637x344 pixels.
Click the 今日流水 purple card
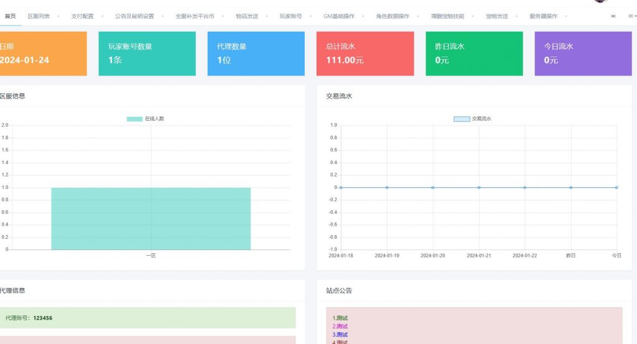[583, 53]
